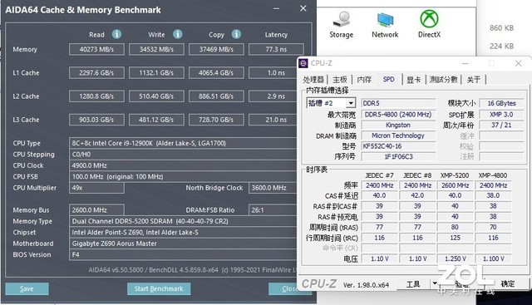Viewport: 532px width, 305px height.
Task: Click the XMP-5200 tRC cell 125
Action: coord(455,238)
